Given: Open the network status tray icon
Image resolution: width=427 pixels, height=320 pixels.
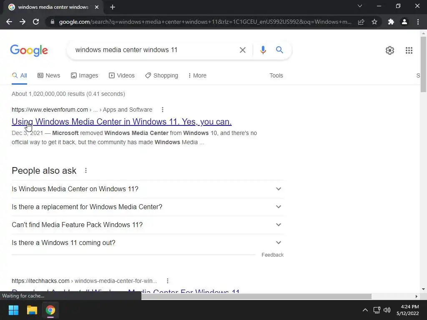Looking at the screenshot, I should 377,310.
